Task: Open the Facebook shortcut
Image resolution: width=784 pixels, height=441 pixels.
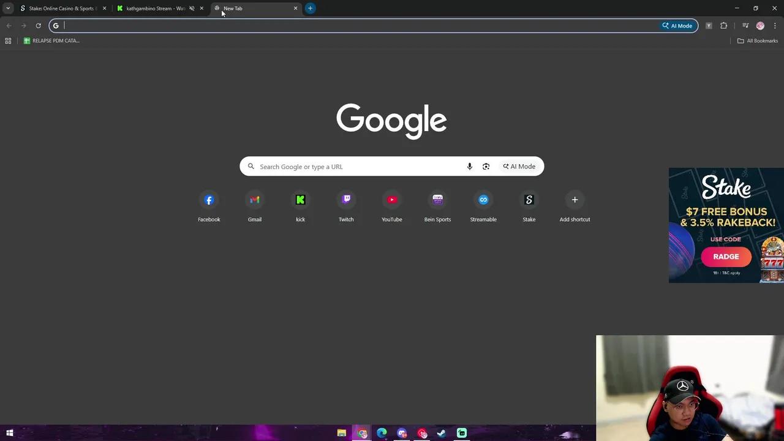Action: click(x=209, y=200)
